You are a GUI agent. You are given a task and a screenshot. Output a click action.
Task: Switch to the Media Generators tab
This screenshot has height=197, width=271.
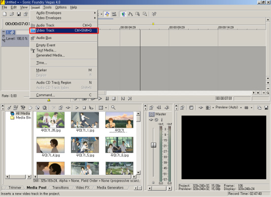[110, 188]
